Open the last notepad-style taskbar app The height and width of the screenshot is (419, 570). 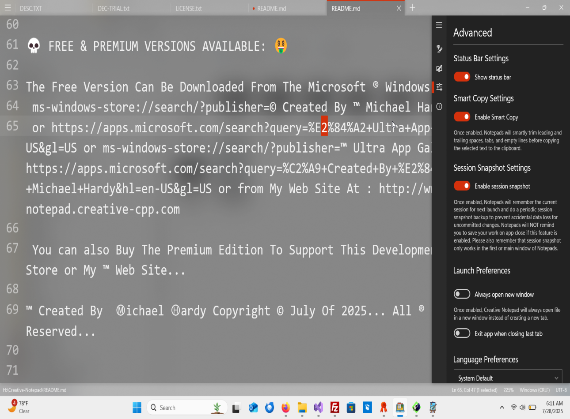(x=433, y=408)
